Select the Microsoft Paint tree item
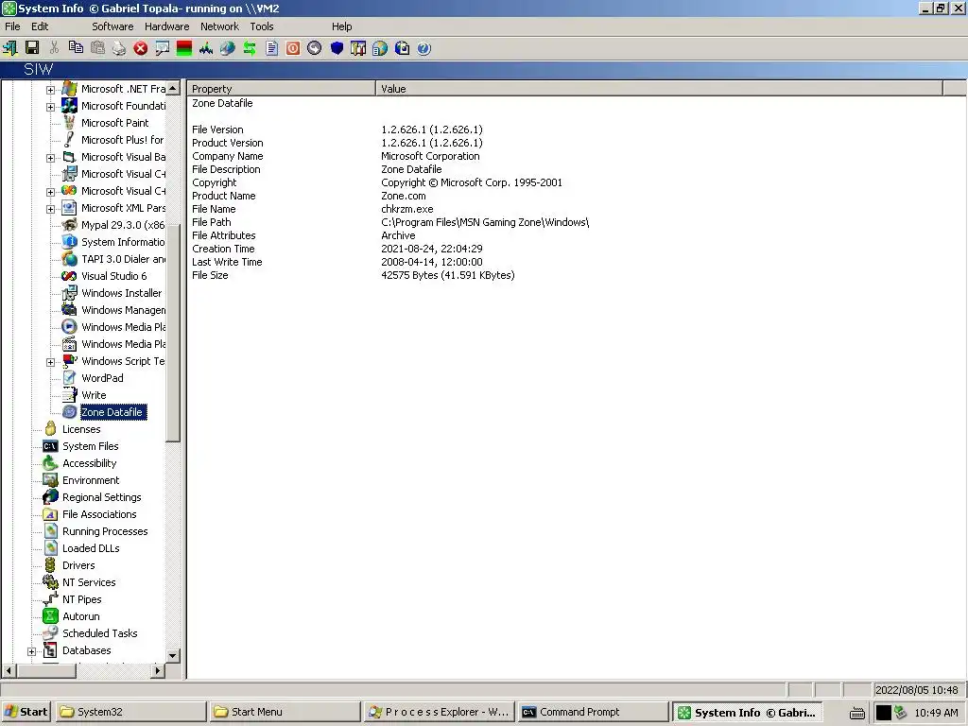968x726 pixels. 114,123
